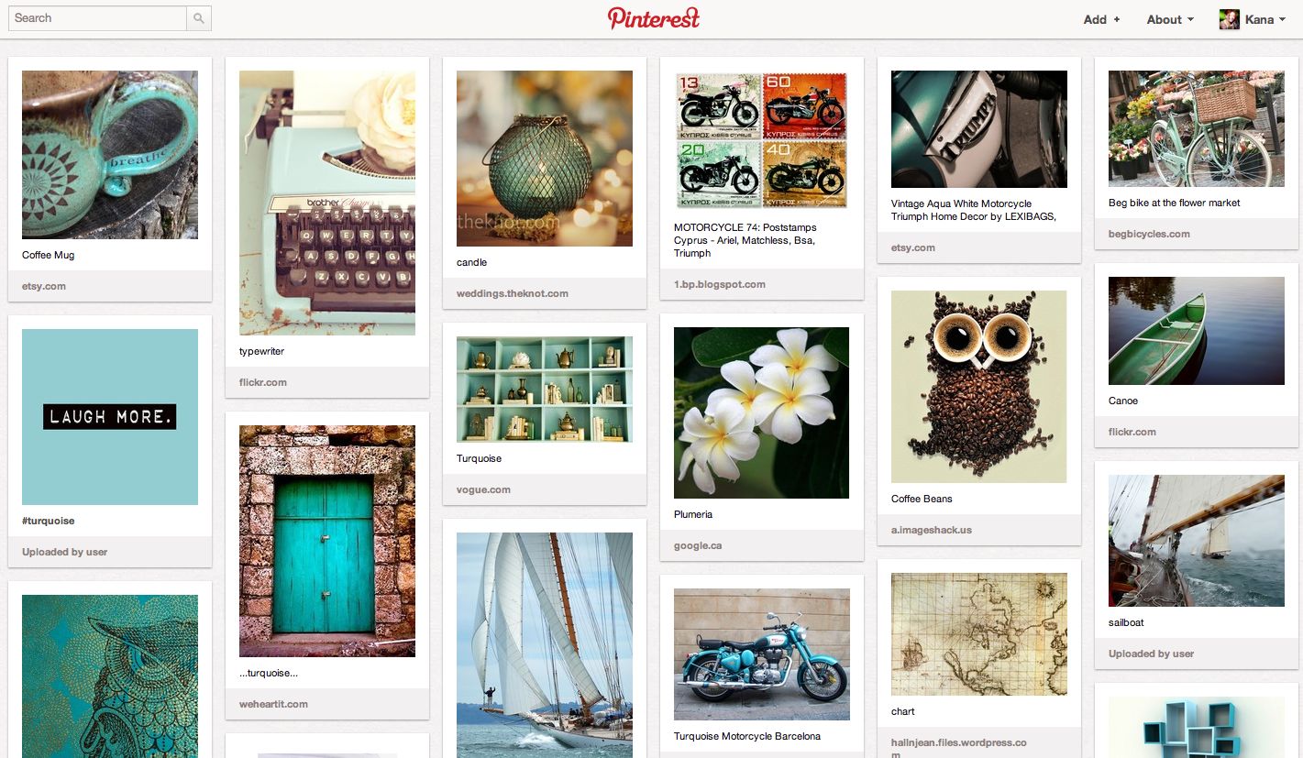This screenshot has width=1303, height=758.
Task: Click the Pinterest logo
Action: click(x=653, y=18)
